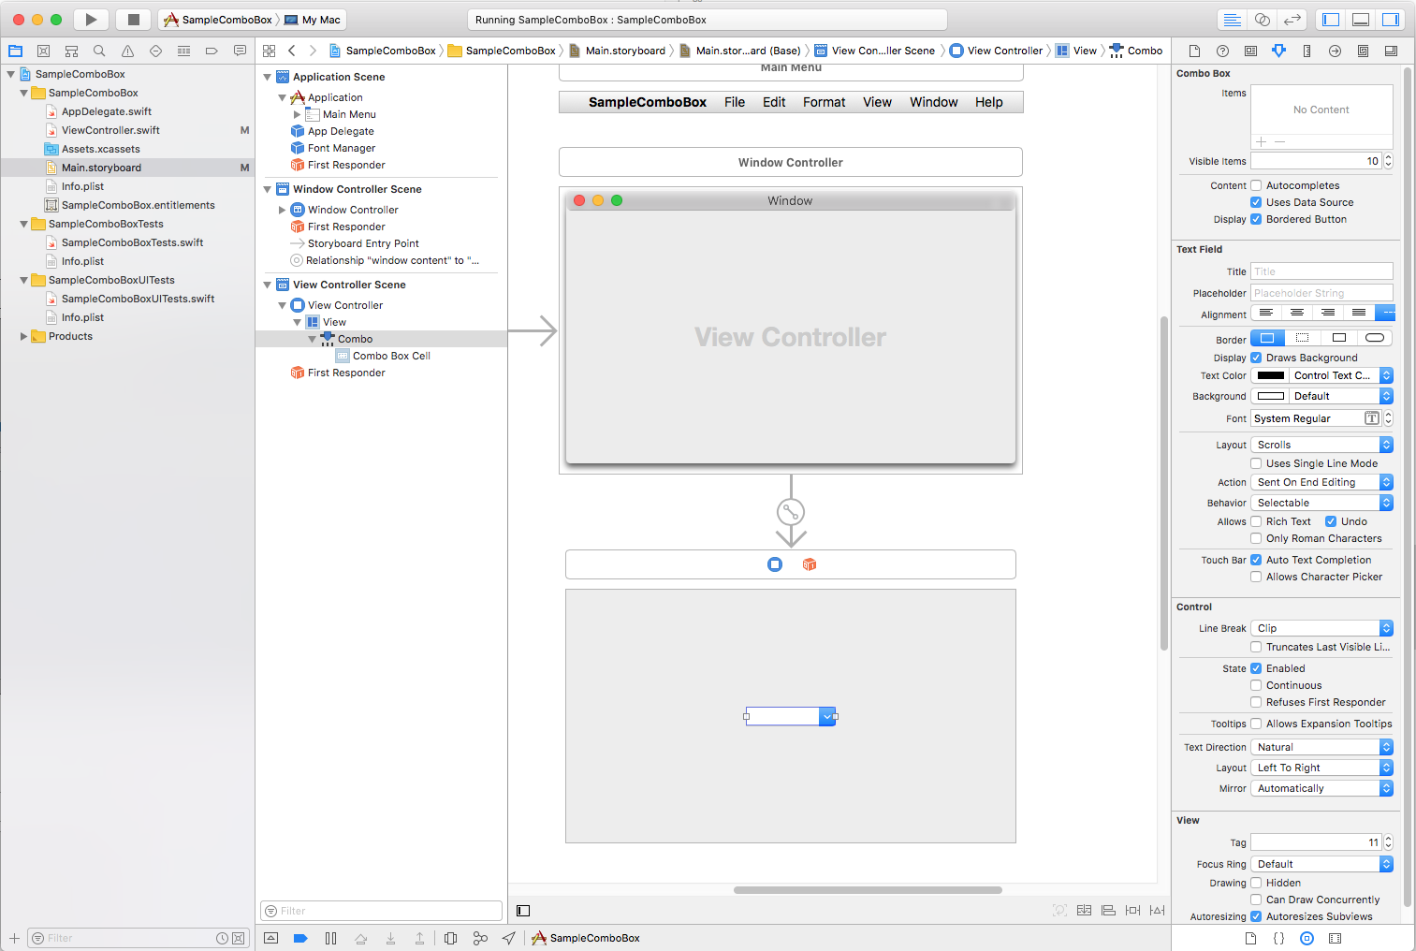This screenshot has height=951, width=1416.
Task: Select the Attributes inspector
Action: [x=1278, y=51]
